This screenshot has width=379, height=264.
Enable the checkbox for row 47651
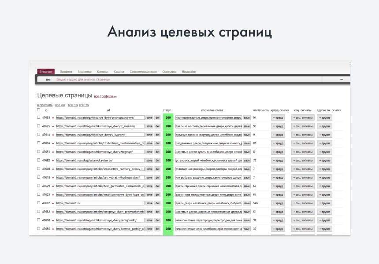(x=38, y=151)
